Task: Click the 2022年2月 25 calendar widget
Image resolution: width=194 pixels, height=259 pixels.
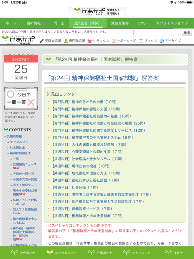Action: (21, 68)
